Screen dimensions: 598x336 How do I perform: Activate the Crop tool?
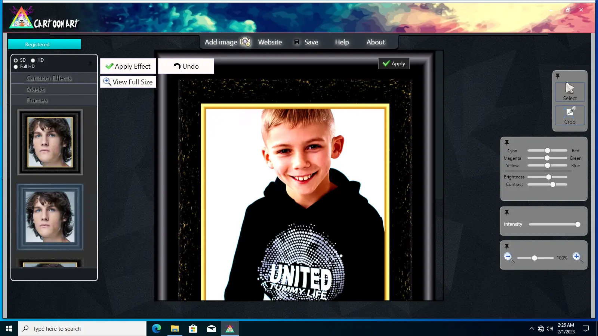click(570, 115)
